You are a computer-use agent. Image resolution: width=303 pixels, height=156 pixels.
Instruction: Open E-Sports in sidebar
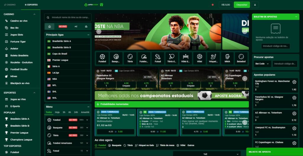click(15, 106)
